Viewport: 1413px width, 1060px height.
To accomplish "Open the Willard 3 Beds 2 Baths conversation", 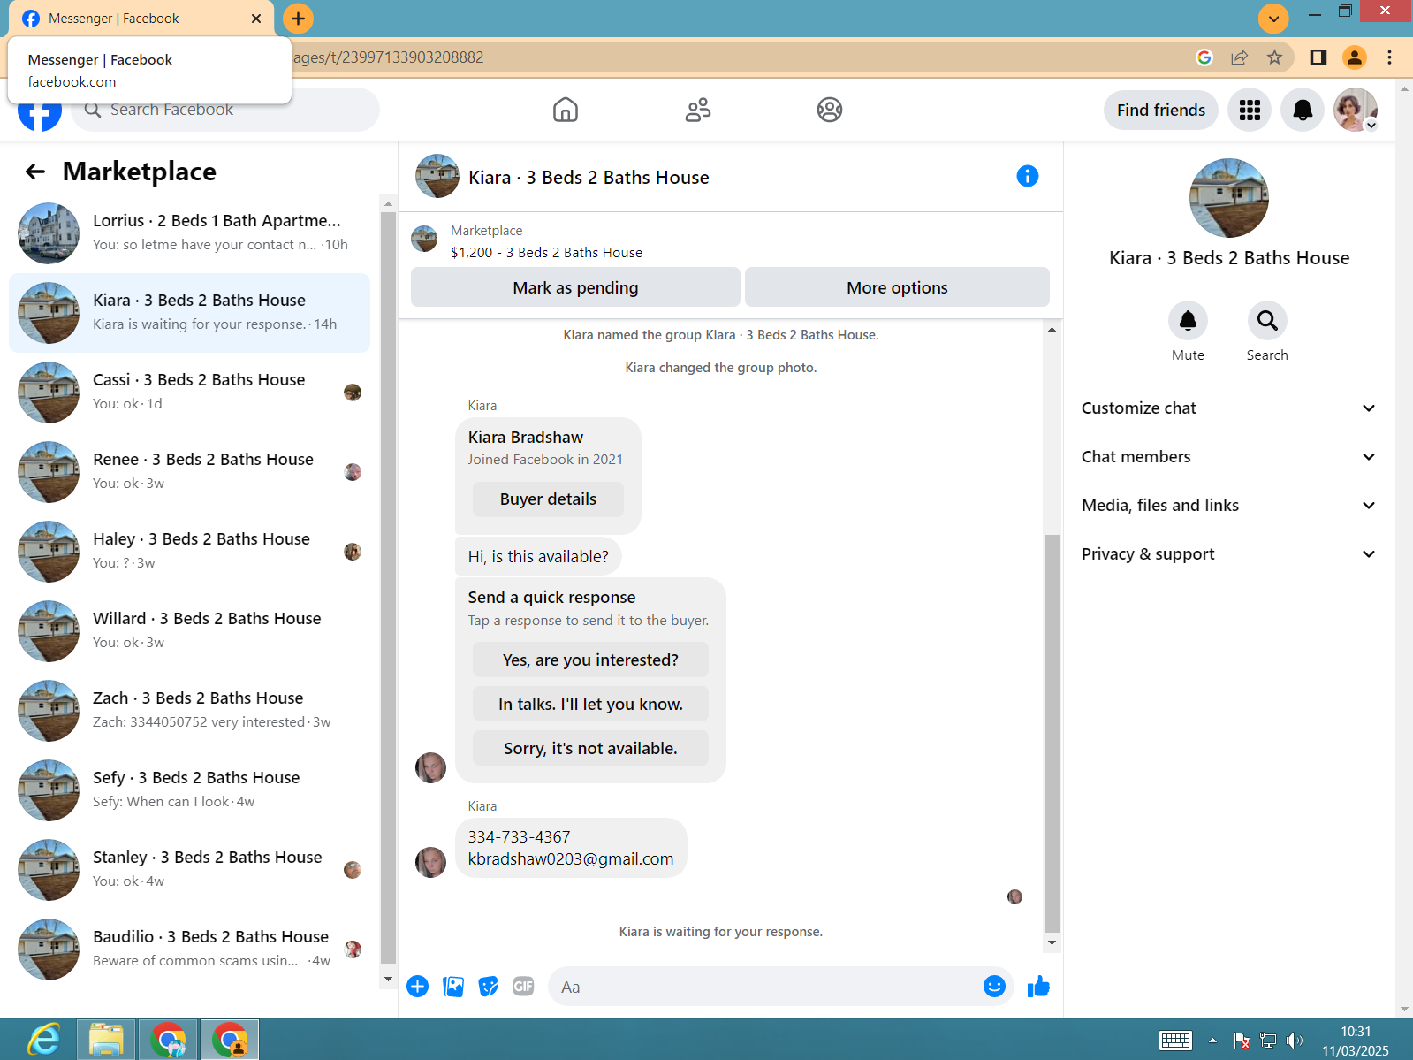I will pos(189,631).
